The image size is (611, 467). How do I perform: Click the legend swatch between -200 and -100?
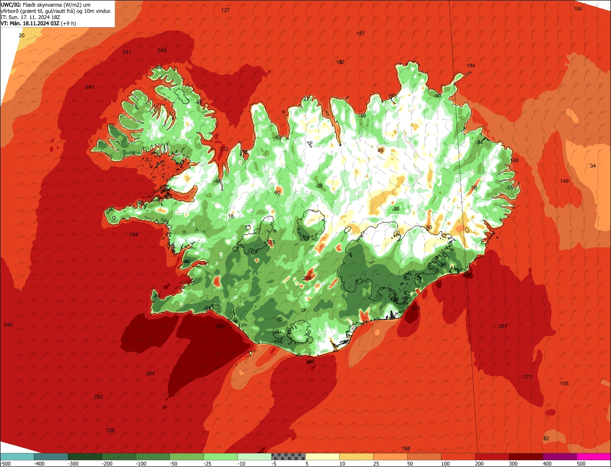pos(118,456)
